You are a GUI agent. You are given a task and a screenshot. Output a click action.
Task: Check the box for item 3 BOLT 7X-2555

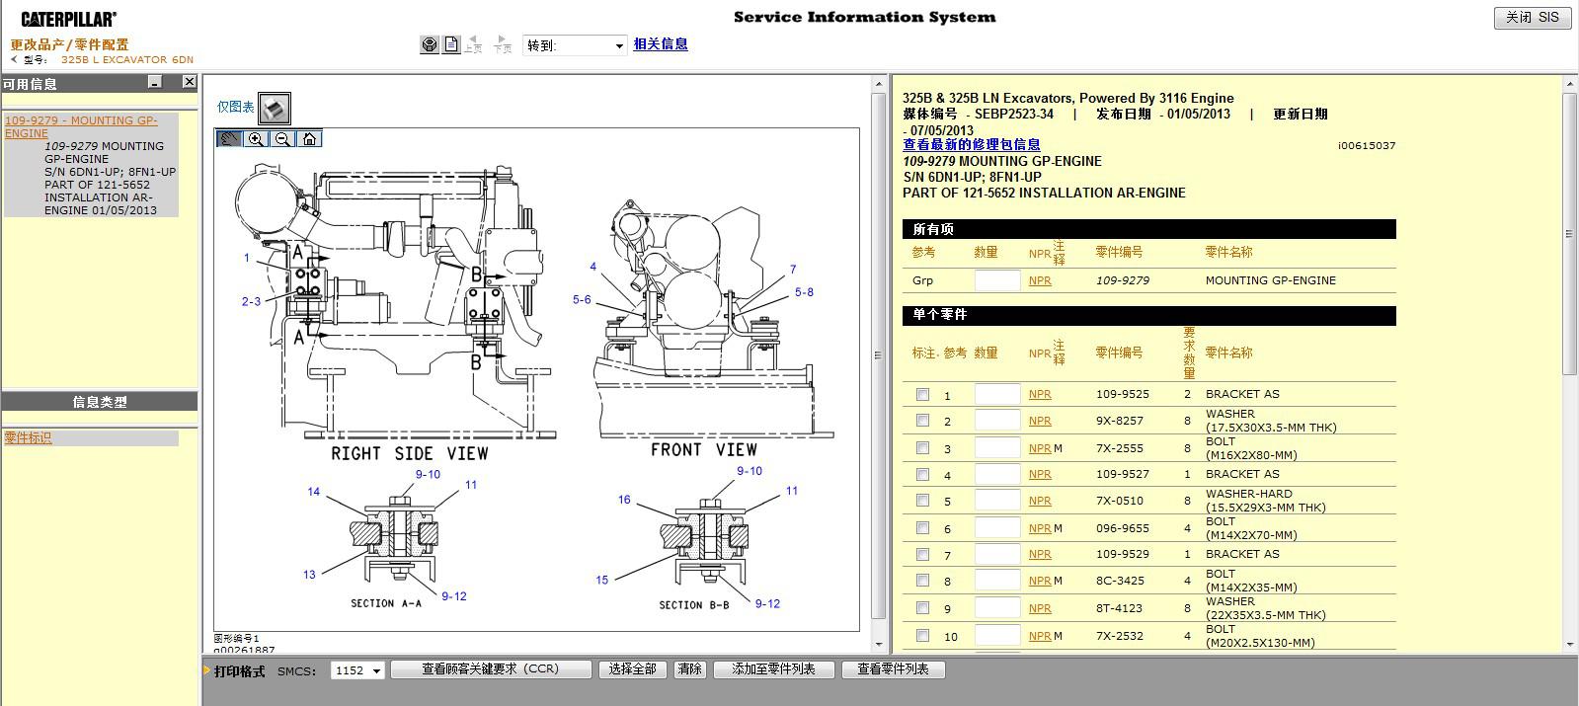922,447
